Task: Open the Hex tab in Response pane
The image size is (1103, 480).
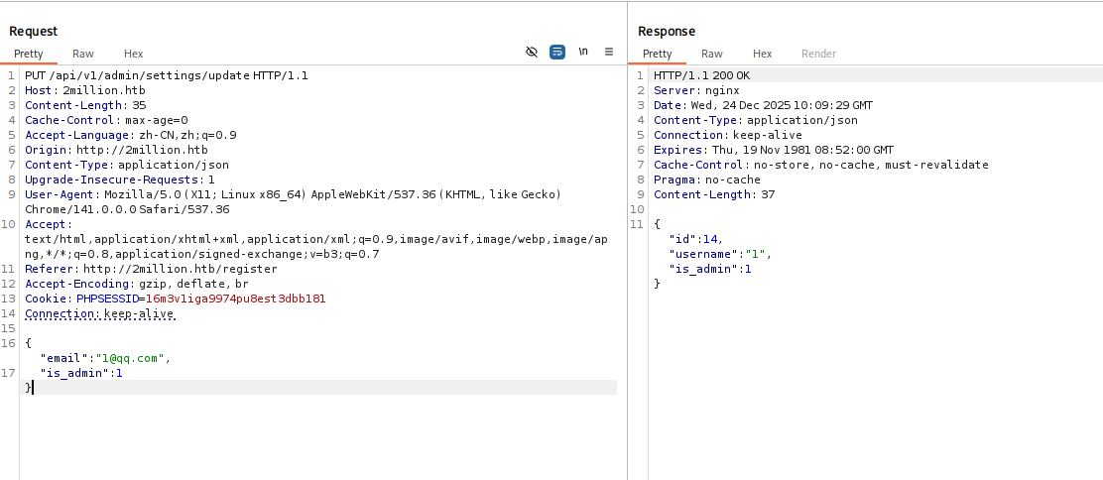Action: click(762, 54)
